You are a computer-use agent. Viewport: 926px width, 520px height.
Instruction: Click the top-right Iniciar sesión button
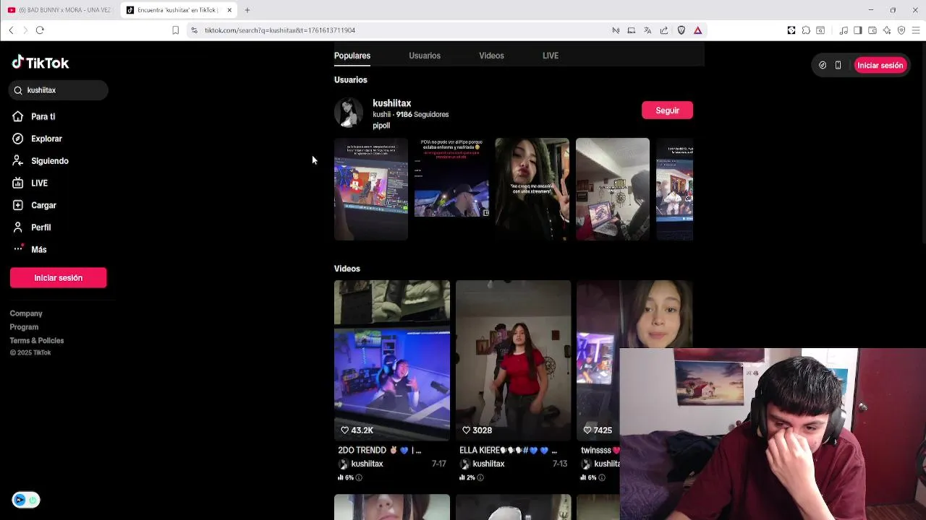point(880,65)
